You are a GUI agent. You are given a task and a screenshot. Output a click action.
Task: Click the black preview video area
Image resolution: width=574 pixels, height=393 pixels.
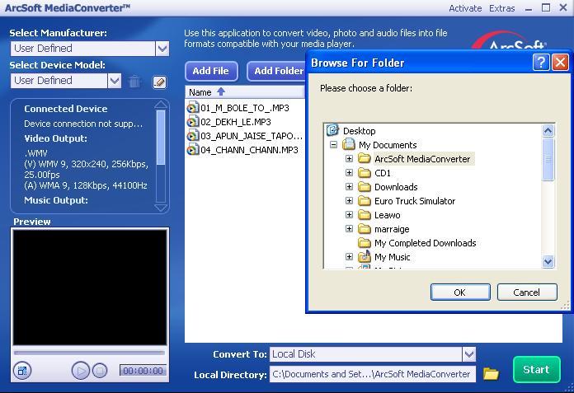(x=90, y=287)
